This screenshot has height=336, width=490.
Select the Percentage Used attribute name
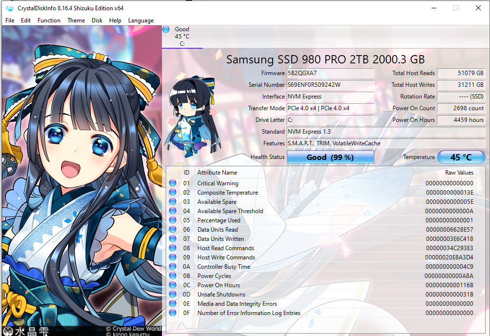pos(219,220)
